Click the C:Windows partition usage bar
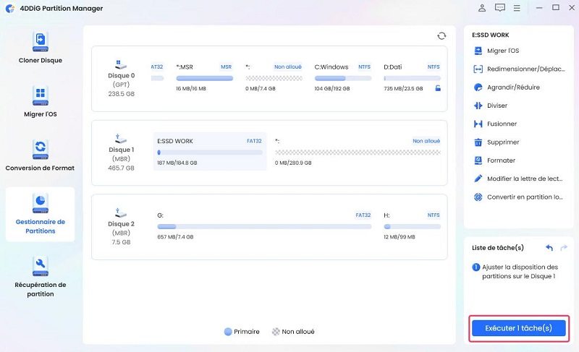This screenshot has width=579, height=352. pyautogui.click(x=343, y=77)
